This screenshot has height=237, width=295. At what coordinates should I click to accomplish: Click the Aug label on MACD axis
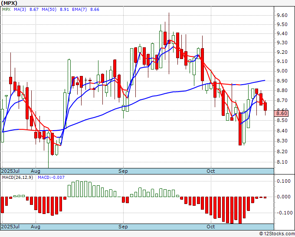click(x=36, y=227)
